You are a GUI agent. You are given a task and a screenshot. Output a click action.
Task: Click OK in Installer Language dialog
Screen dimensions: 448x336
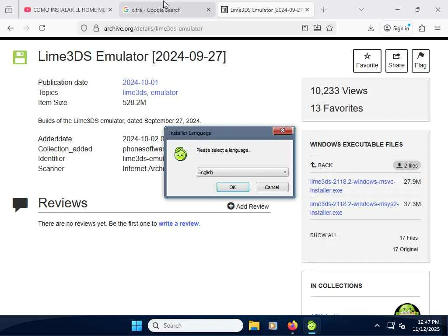[233, 187]
